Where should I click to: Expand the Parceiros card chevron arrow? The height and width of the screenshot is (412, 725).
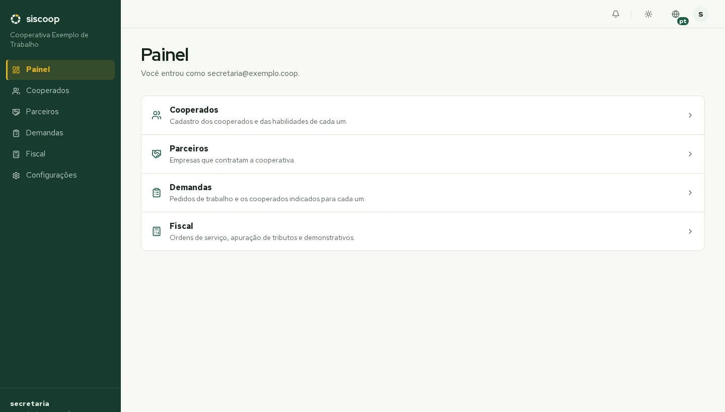690,154
